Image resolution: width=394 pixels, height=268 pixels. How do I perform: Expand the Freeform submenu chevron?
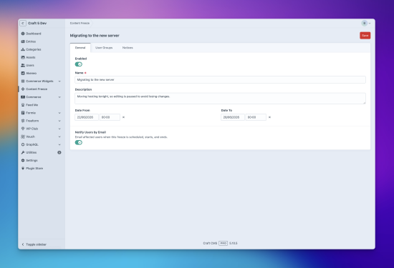coord(59,121)
